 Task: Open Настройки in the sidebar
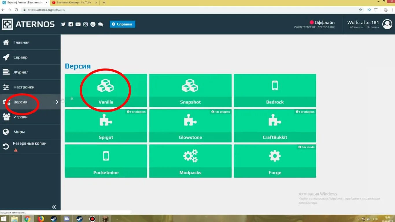(x=30, y=87)
